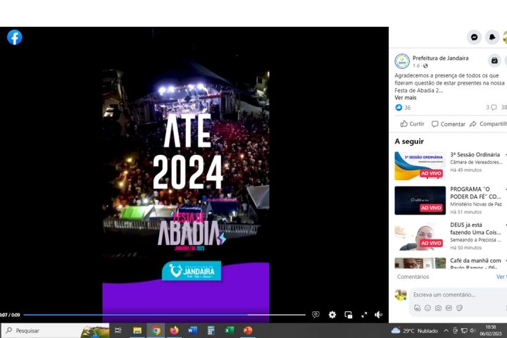
Task: Open Prefeitura de Jandaira page link
Action: (x=440, y=58)
